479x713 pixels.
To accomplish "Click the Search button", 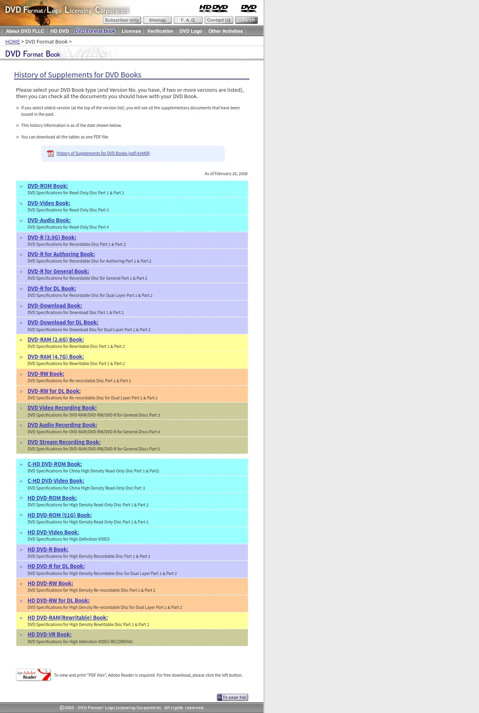I will [x=246, y=20].
